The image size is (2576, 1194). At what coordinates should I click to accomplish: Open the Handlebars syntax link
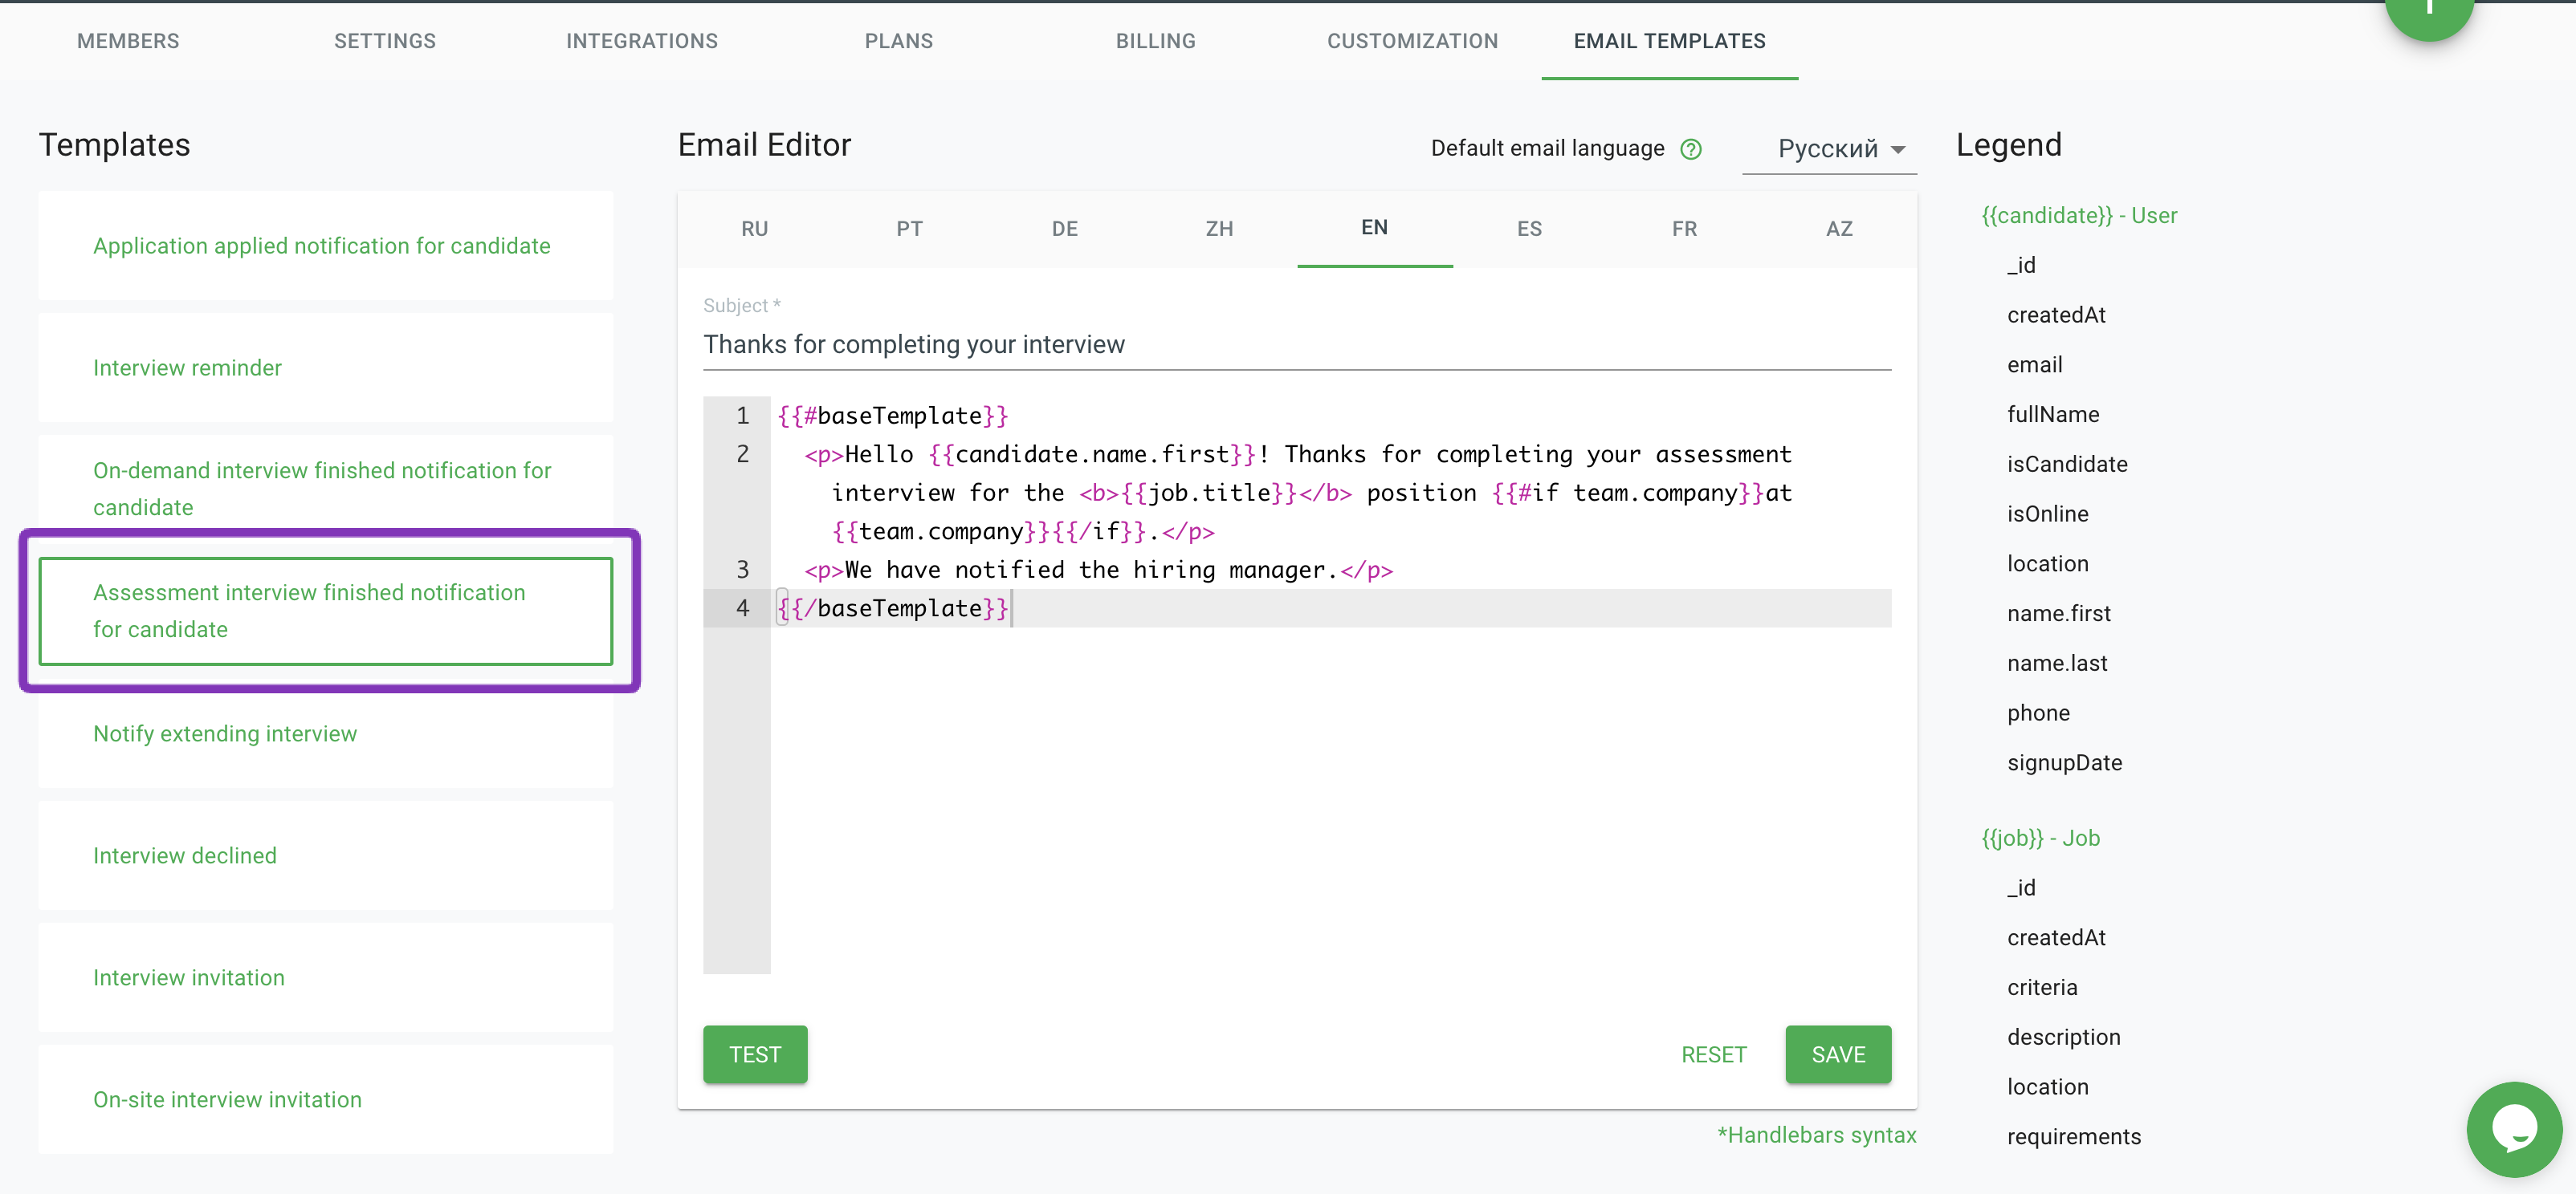[x=1816, y=1135]
